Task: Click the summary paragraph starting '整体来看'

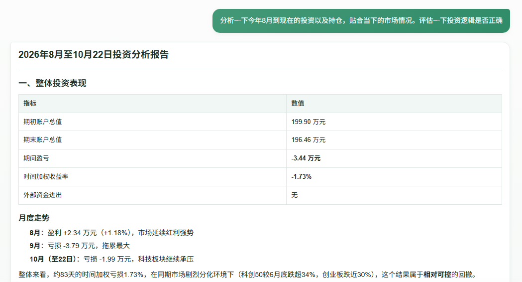Action: click(248, 275)
